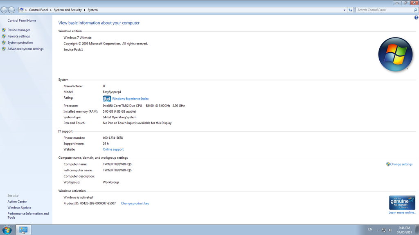Click the Windows is activated text

pos(78,197)
